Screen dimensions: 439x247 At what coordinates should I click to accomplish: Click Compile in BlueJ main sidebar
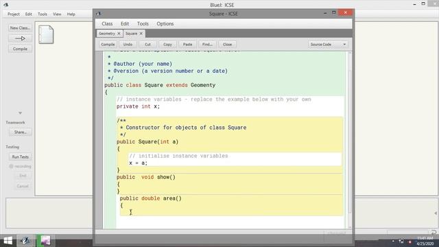point(20,49)
